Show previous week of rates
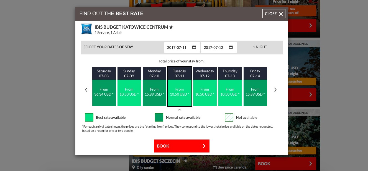Image resolution: width=368 pixels, height=171 pixels. click(x=86, y=90)
